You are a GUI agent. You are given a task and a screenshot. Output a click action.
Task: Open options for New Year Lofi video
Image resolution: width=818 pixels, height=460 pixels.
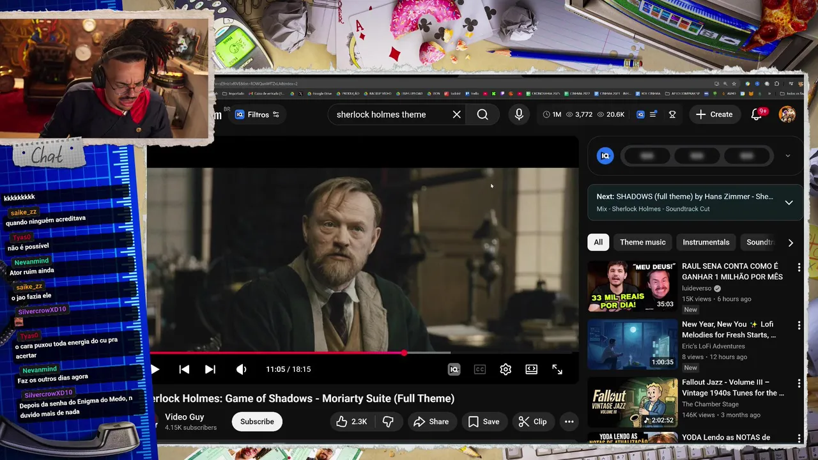pyautogui.click(x=798, y=326)
